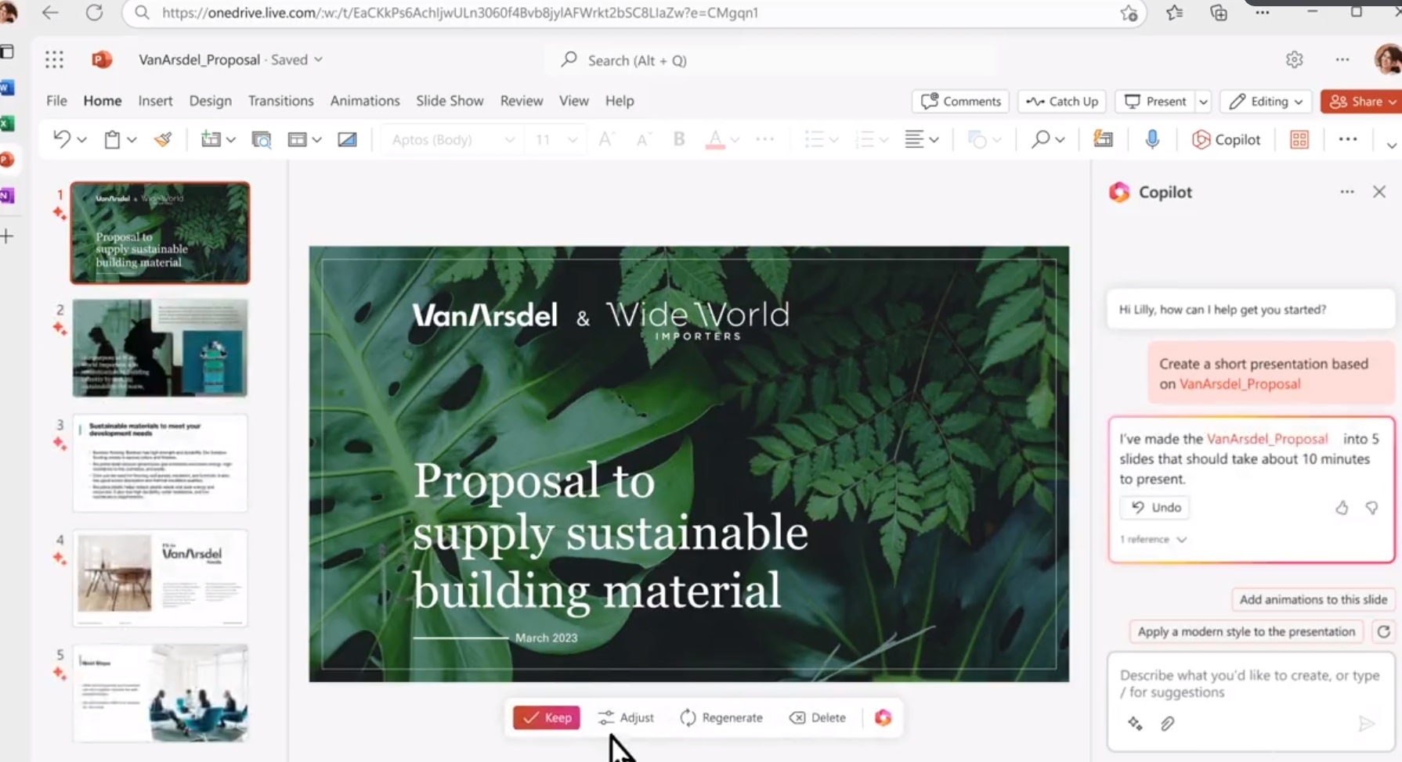Open the Designer icon in the ribbon
This screenshot has height=762, width=1402.
(x=1299, y=139)
